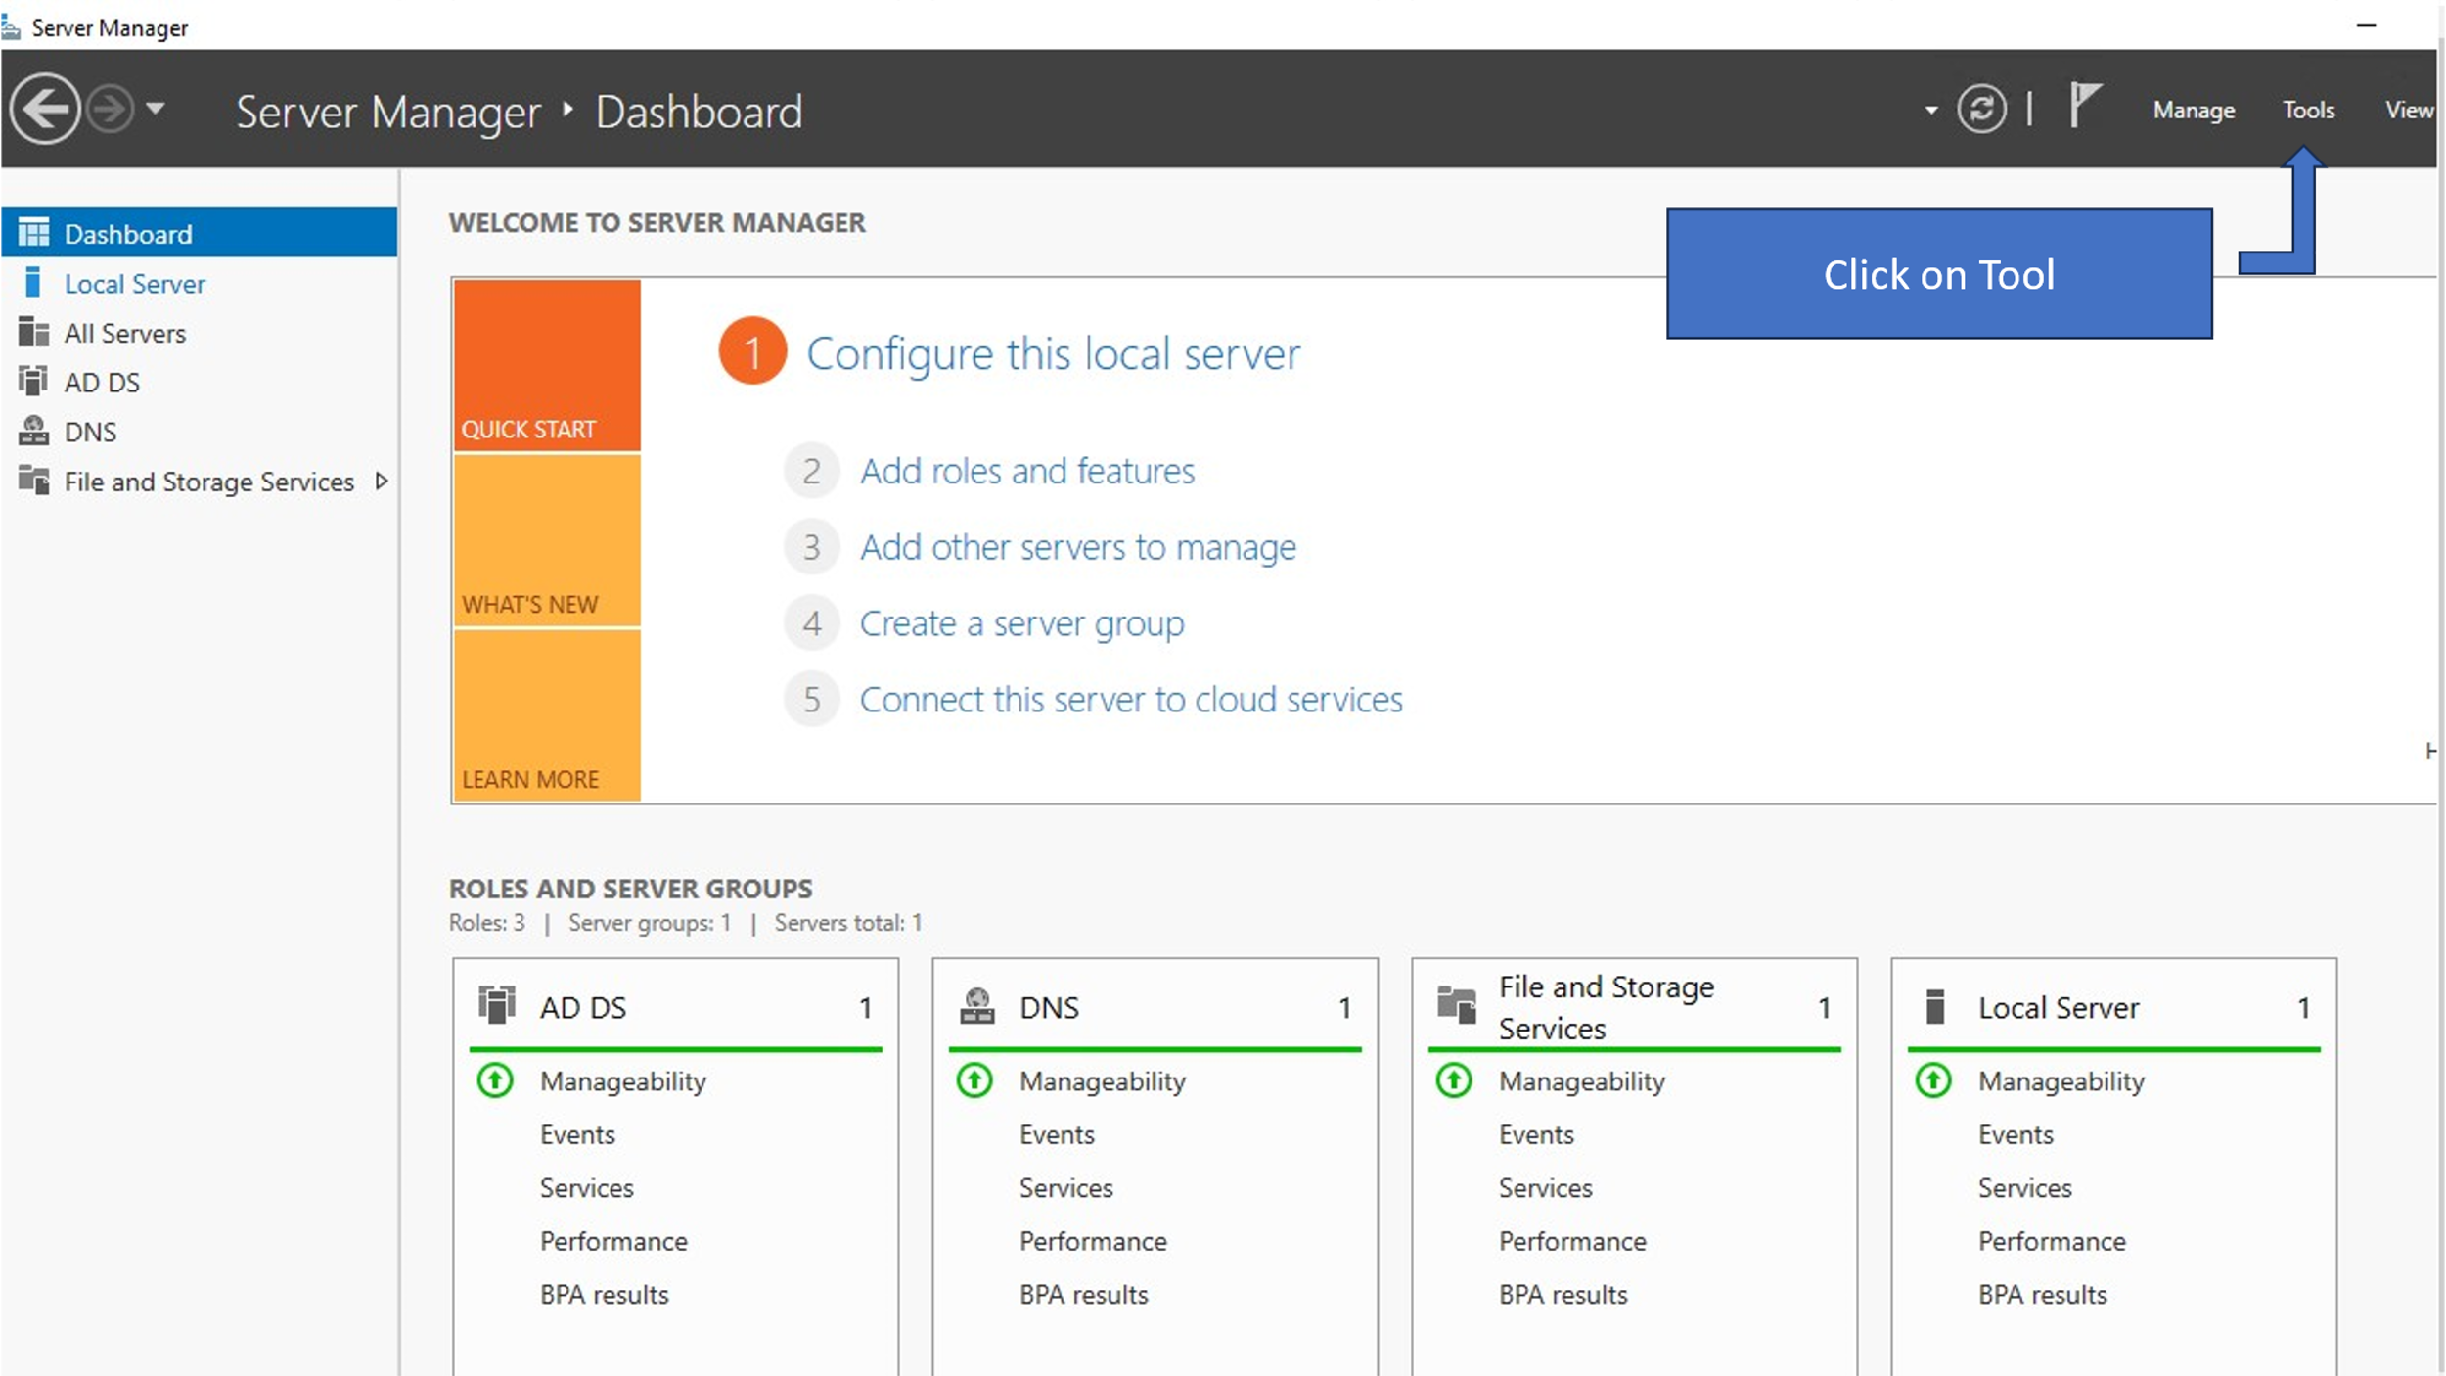Click the refresh dashboard icon
Image resolution: width=2446 pixels, height=1376 pixels.
1981,109
